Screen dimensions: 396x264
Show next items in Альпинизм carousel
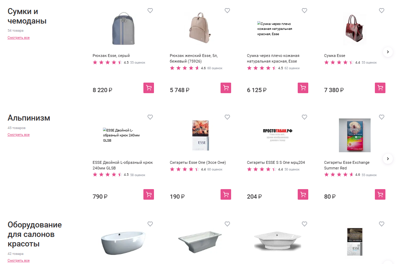click(388, 159)
